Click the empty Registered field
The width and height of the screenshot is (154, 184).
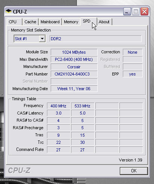[x=133, y=59]
